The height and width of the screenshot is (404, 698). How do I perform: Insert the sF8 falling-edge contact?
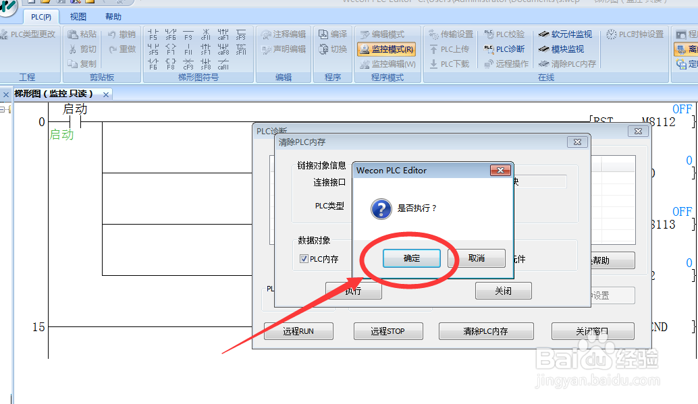(x=206, y=64)
